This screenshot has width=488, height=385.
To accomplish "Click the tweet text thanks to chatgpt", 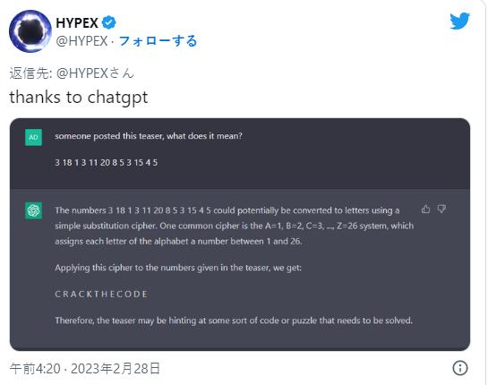I will 79,97.
